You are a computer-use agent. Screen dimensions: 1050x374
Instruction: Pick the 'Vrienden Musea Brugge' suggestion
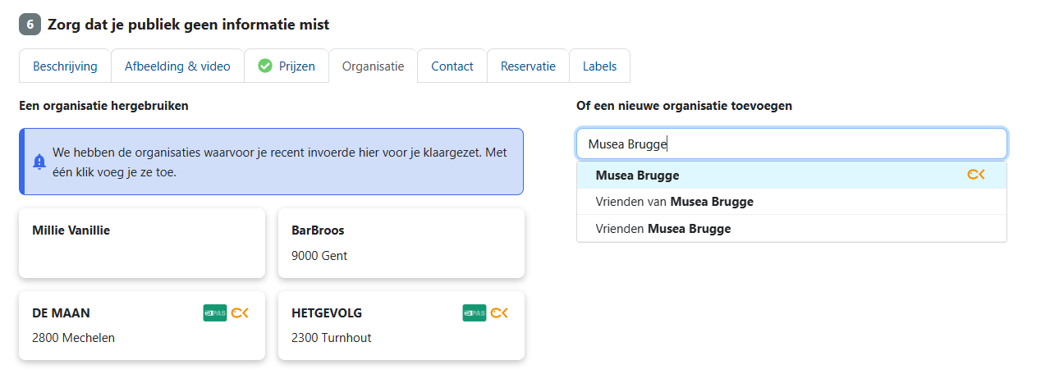[663, 229]
